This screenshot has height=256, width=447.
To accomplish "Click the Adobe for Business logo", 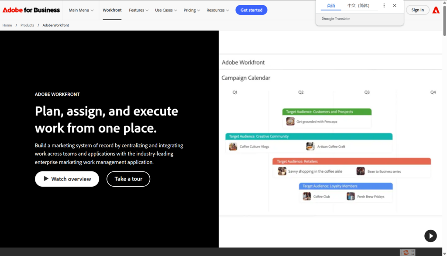I will [x=31, y=10].
